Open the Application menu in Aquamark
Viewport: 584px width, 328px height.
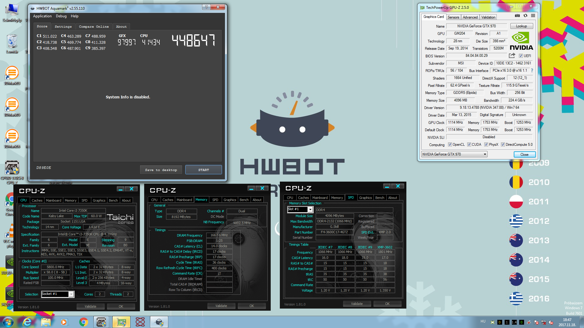pyautogui.click(x=42, y=16)
